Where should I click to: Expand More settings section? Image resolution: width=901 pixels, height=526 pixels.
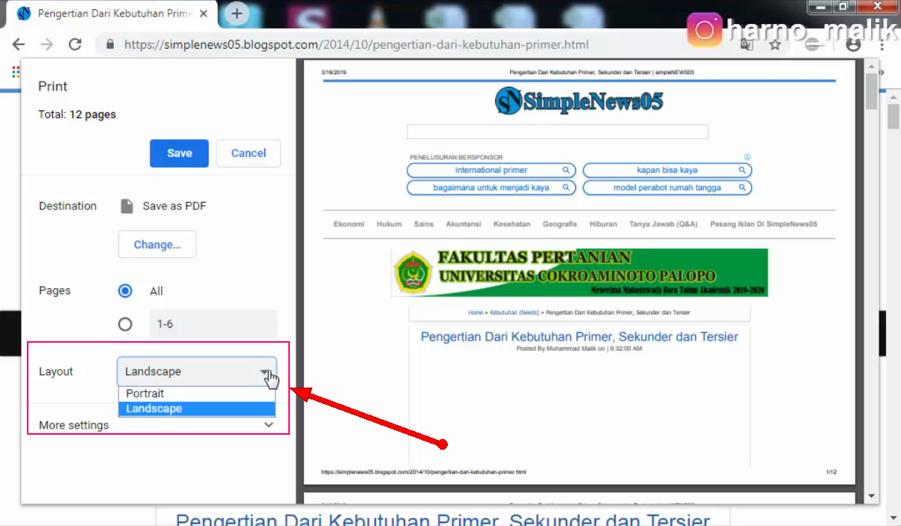(x=157, y=425)
